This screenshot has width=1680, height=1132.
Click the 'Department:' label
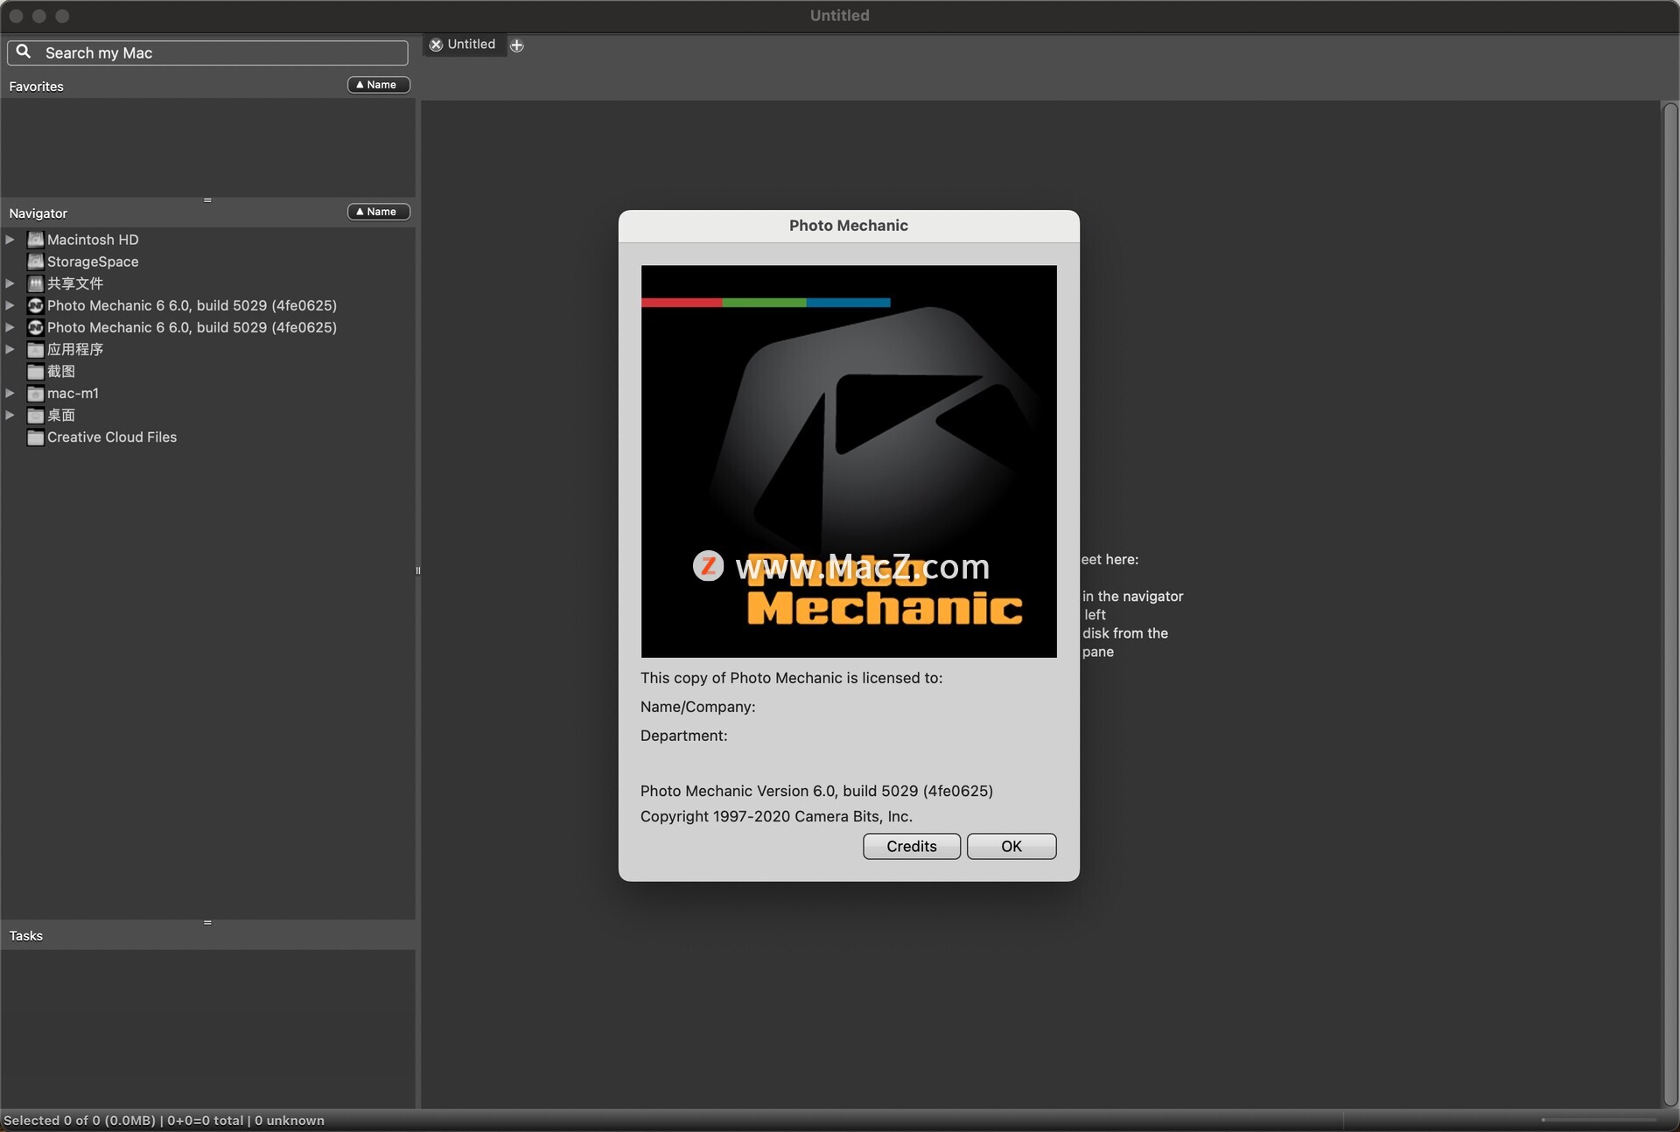point(683,736)
